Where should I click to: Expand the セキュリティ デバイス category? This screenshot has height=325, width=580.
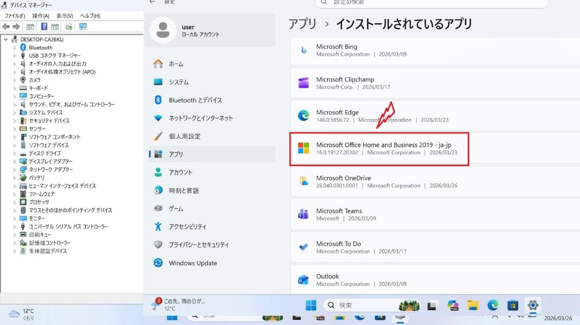pos(15,121)
